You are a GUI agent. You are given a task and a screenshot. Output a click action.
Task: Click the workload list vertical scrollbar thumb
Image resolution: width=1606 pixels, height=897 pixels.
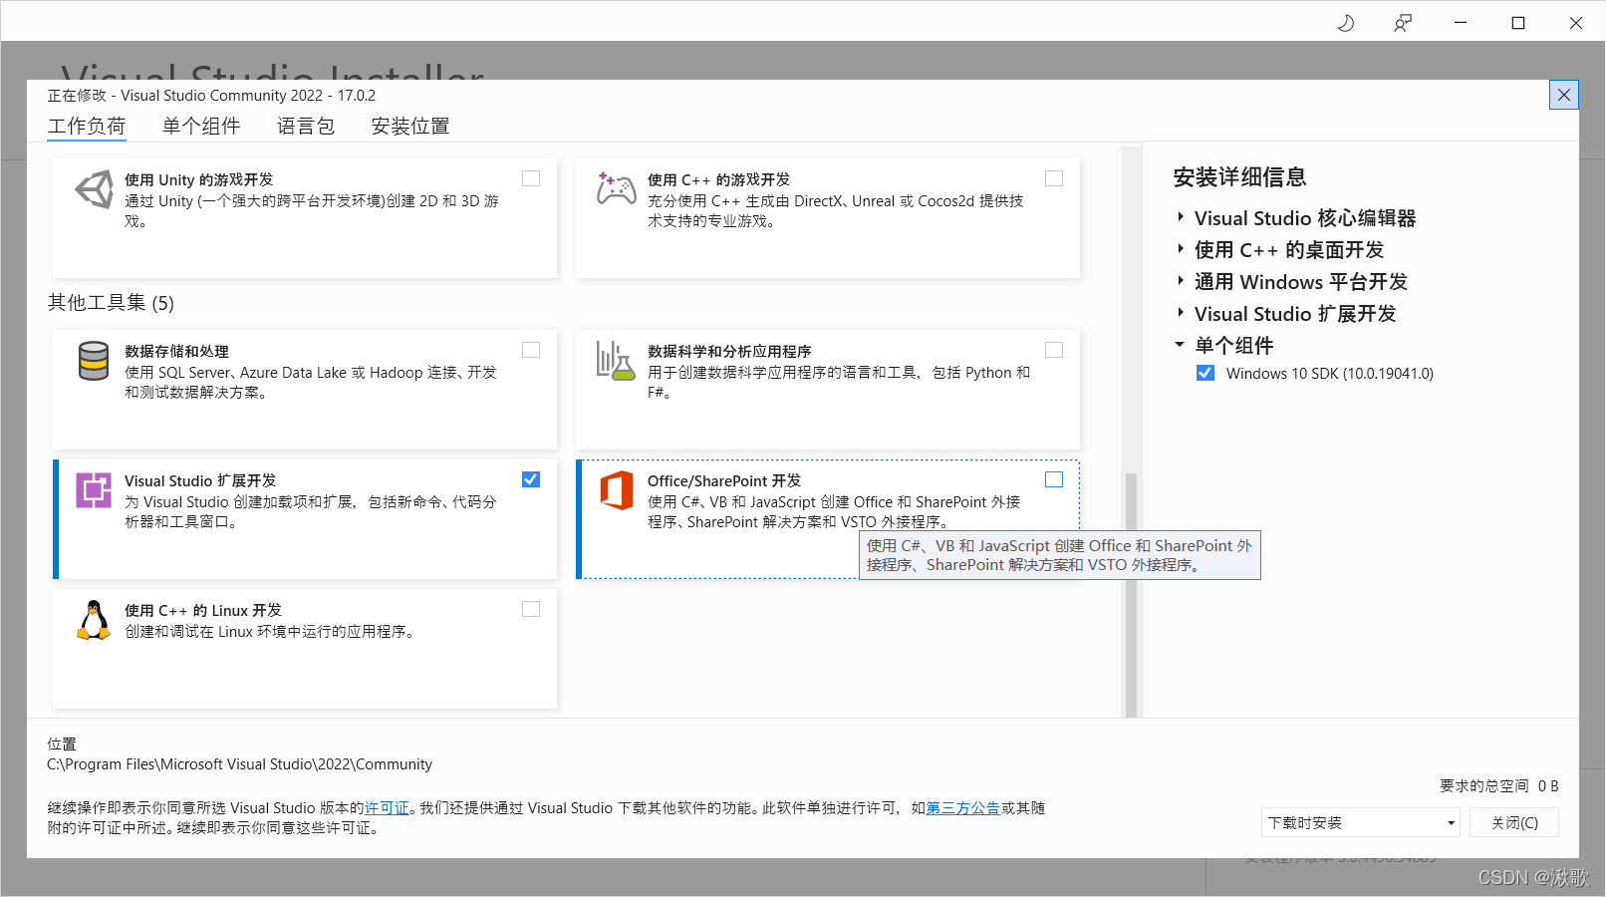click(1131, 594)
